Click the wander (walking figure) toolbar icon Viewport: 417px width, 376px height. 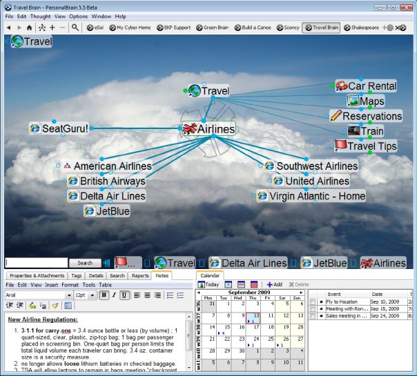pos(42,28)
